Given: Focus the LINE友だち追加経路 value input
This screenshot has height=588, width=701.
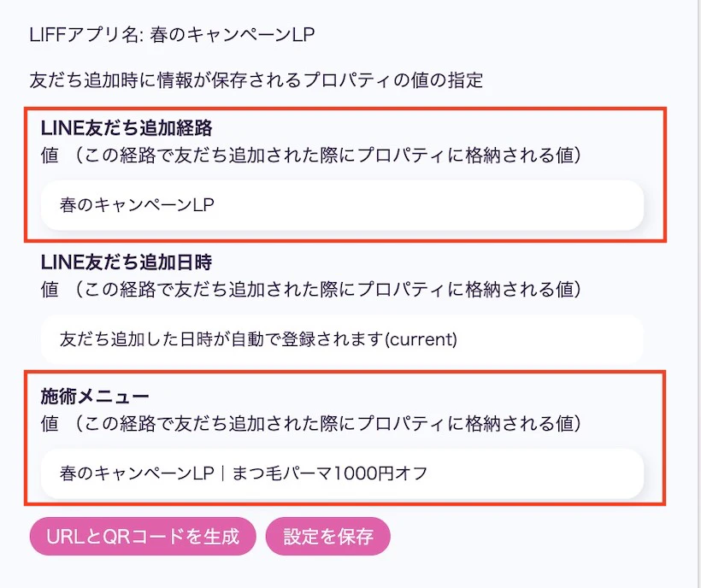Looking at the screenshot, I should [342, 205].
